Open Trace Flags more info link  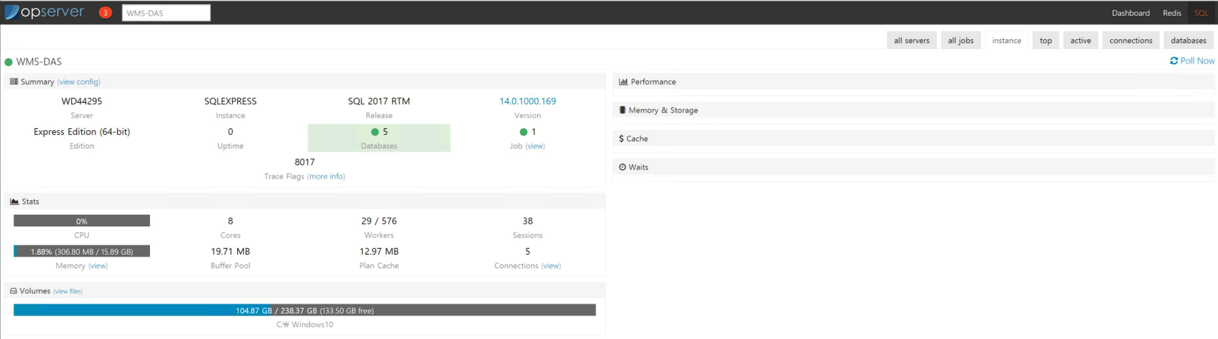click(x=326, y=176)
